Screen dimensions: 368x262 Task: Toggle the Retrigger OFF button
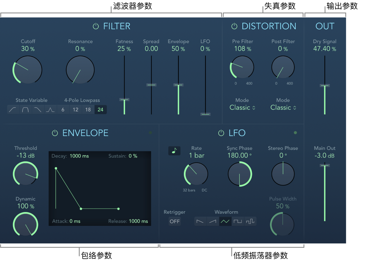pos(175,221)
